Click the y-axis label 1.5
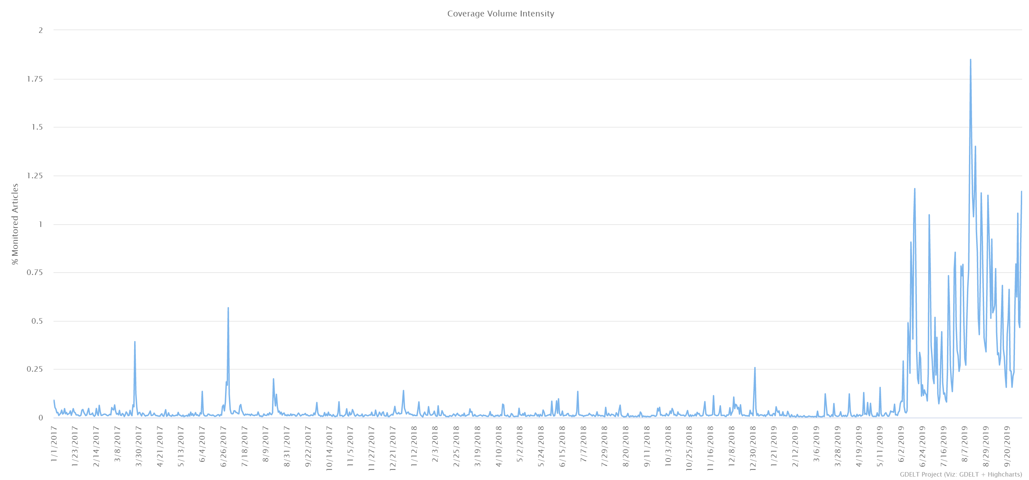This screenshot has width=1029, height=480. point(37,128)
